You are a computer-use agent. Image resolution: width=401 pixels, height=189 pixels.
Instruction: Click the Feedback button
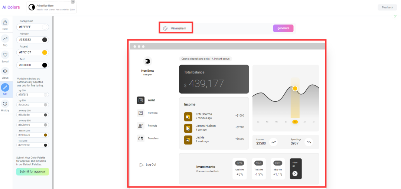387,7
